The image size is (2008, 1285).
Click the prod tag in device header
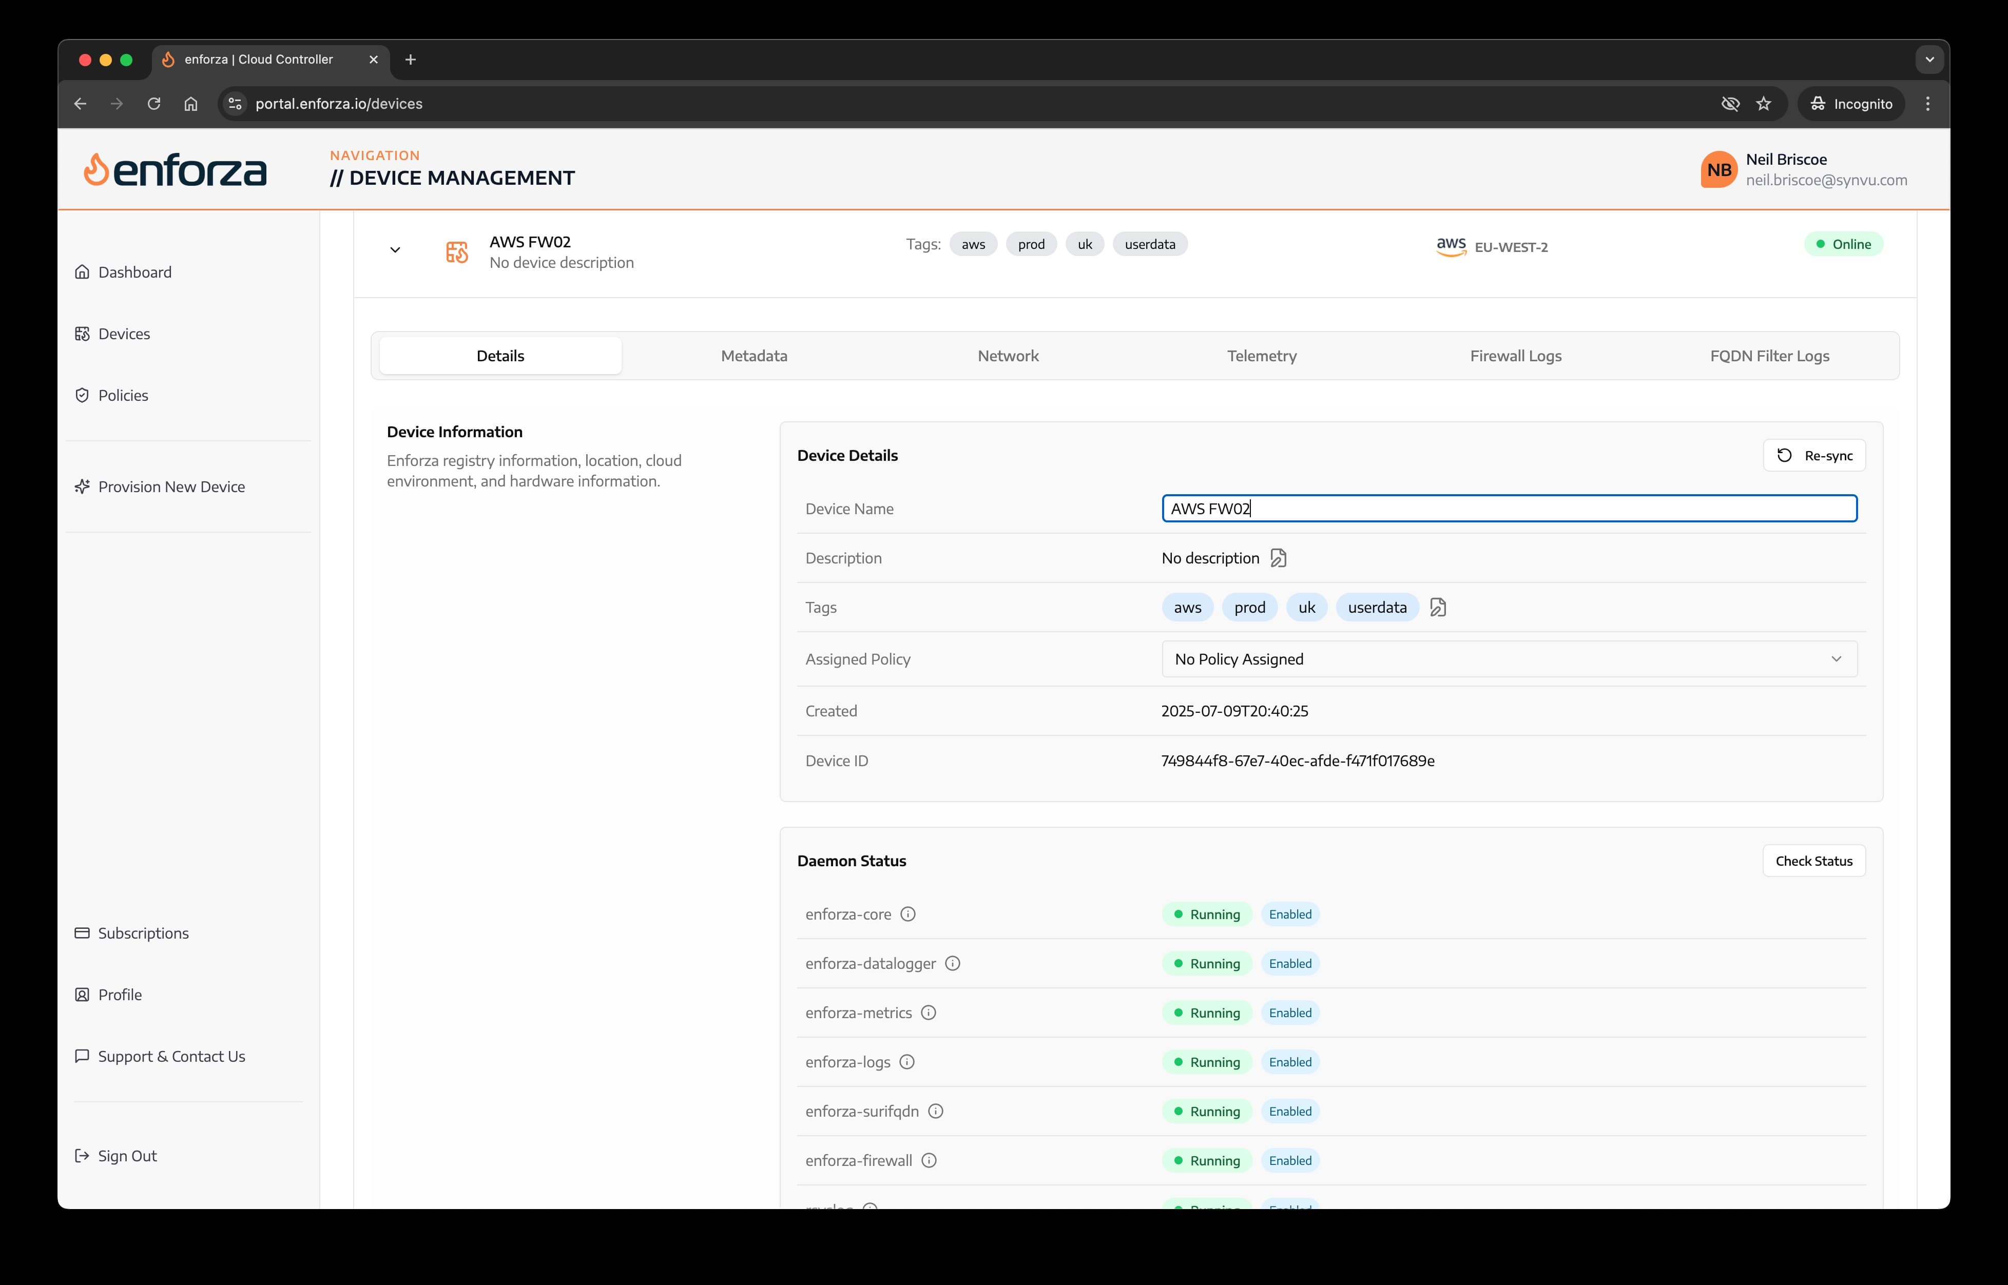click(x=1032, y=244)
